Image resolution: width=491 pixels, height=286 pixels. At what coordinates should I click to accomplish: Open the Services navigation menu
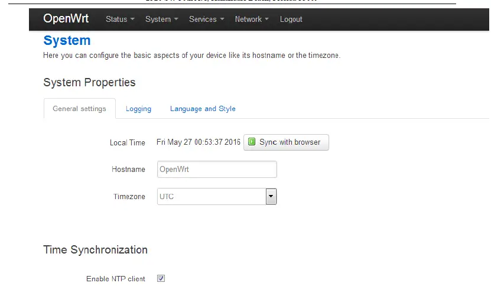pyautogui.click(x=206, y=19)
